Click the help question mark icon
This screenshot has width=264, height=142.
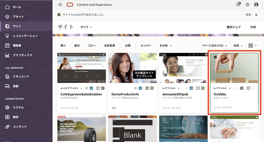click(247, 5)
